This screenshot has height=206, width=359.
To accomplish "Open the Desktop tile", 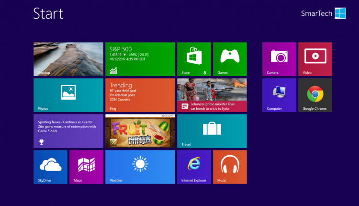I will point(68,59).
